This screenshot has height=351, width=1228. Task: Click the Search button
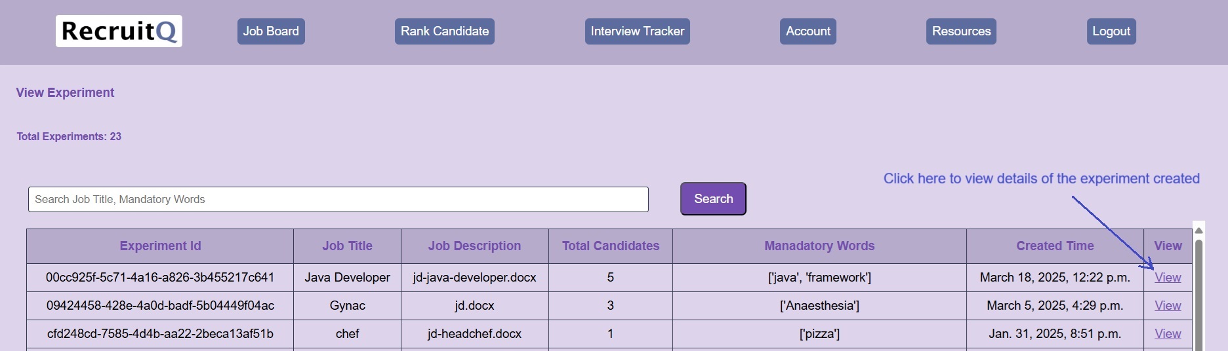(713, 199)
